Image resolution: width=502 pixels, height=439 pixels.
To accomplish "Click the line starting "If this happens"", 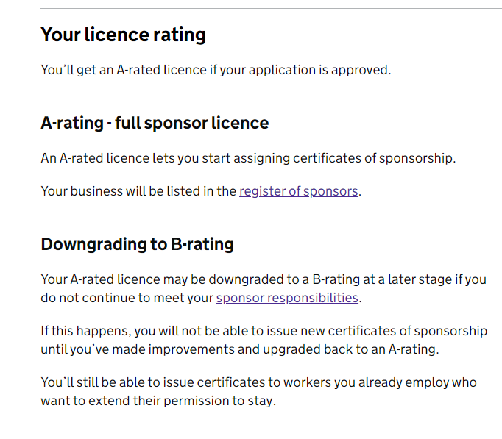I will (264, 331).
